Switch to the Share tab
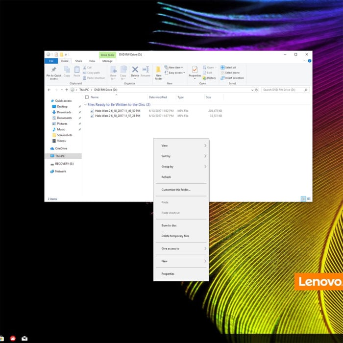The height and width of the screenshot is (343, 343). [x=79, y=61]
